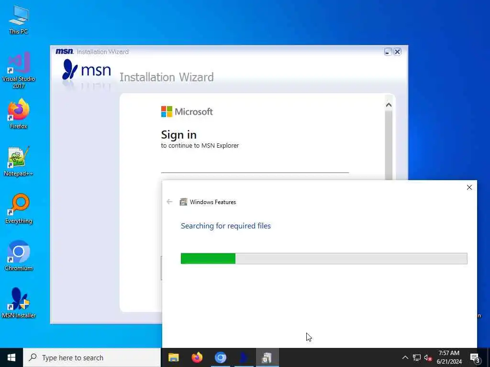Open Chromium from the taskbar
Viewport: 490px width, 367px height.
220,357
